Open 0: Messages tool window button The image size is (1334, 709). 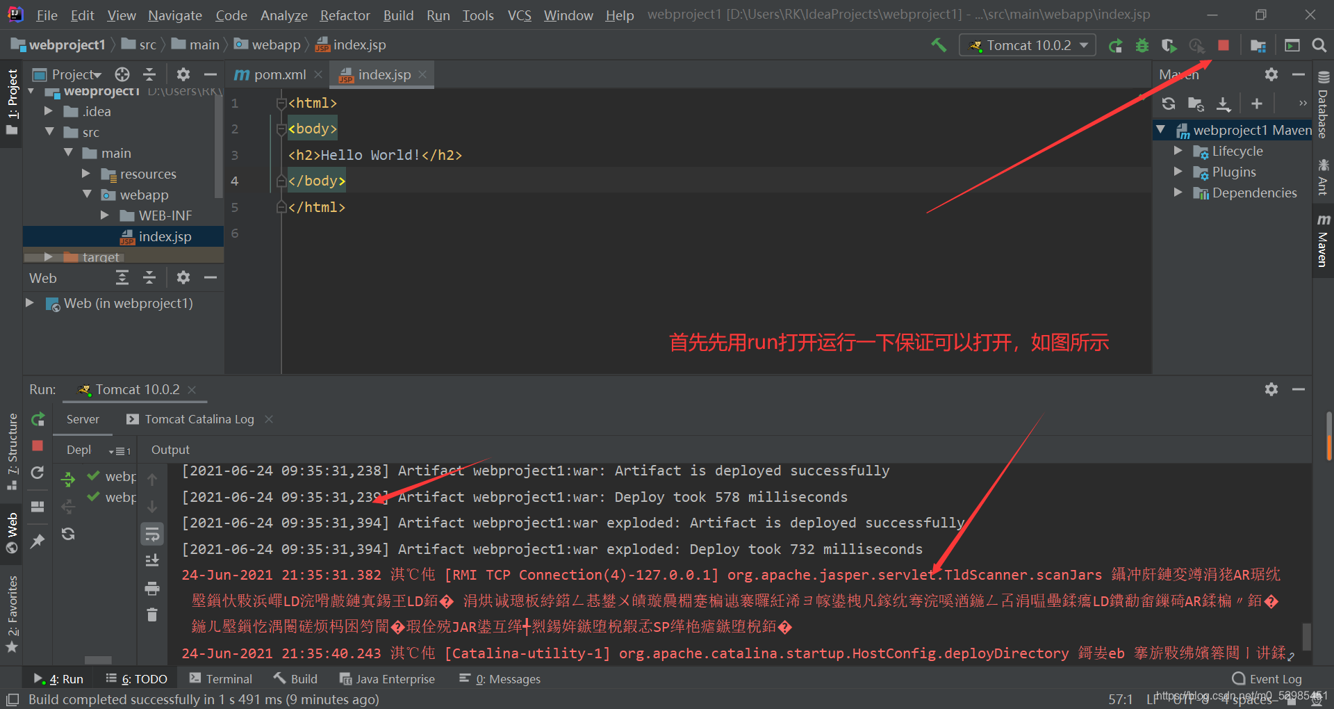click(500, 679)
